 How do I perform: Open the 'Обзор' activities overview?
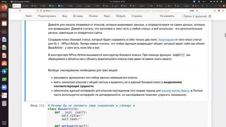click(x=4, y=1)
